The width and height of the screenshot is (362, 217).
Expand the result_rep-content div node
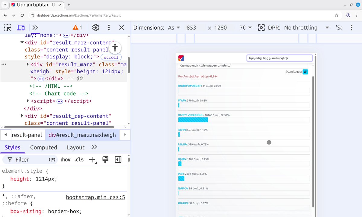(x=22, y=116)
